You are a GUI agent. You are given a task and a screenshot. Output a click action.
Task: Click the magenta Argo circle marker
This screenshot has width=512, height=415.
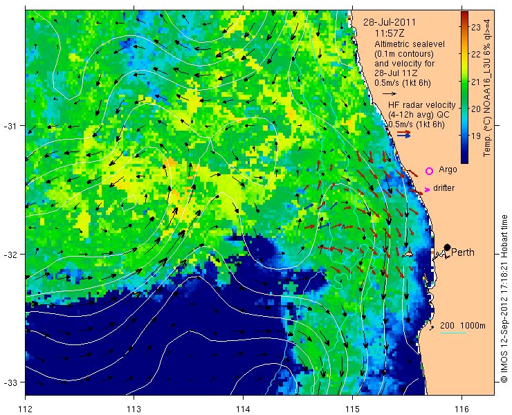429,171
